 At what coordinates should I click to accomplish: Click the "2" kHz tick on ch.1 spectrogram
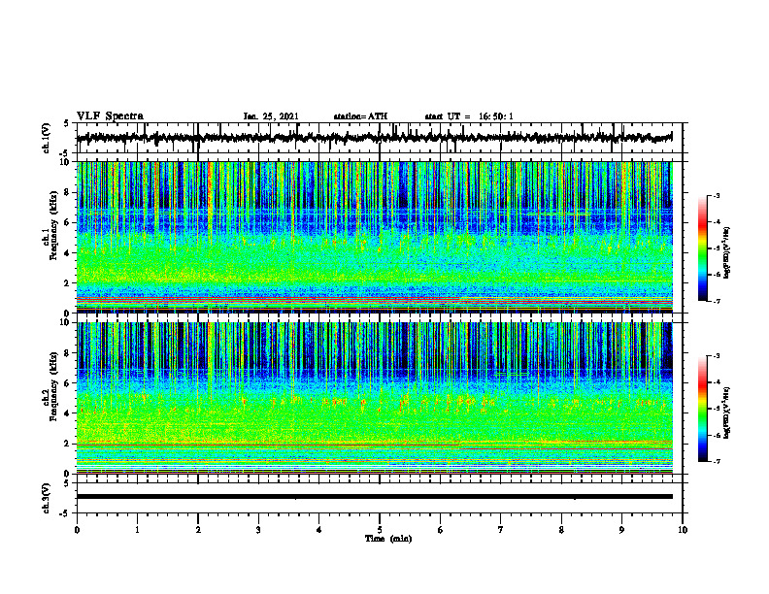pyautogui.click(x=69, y=282)
